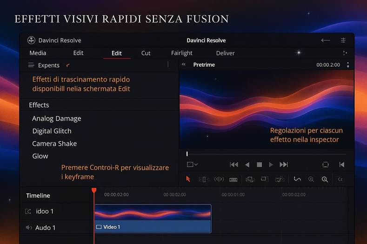This screenshot has height=244, width=367.
Task: Select the blade edit tool
Action: click(234, 180)
